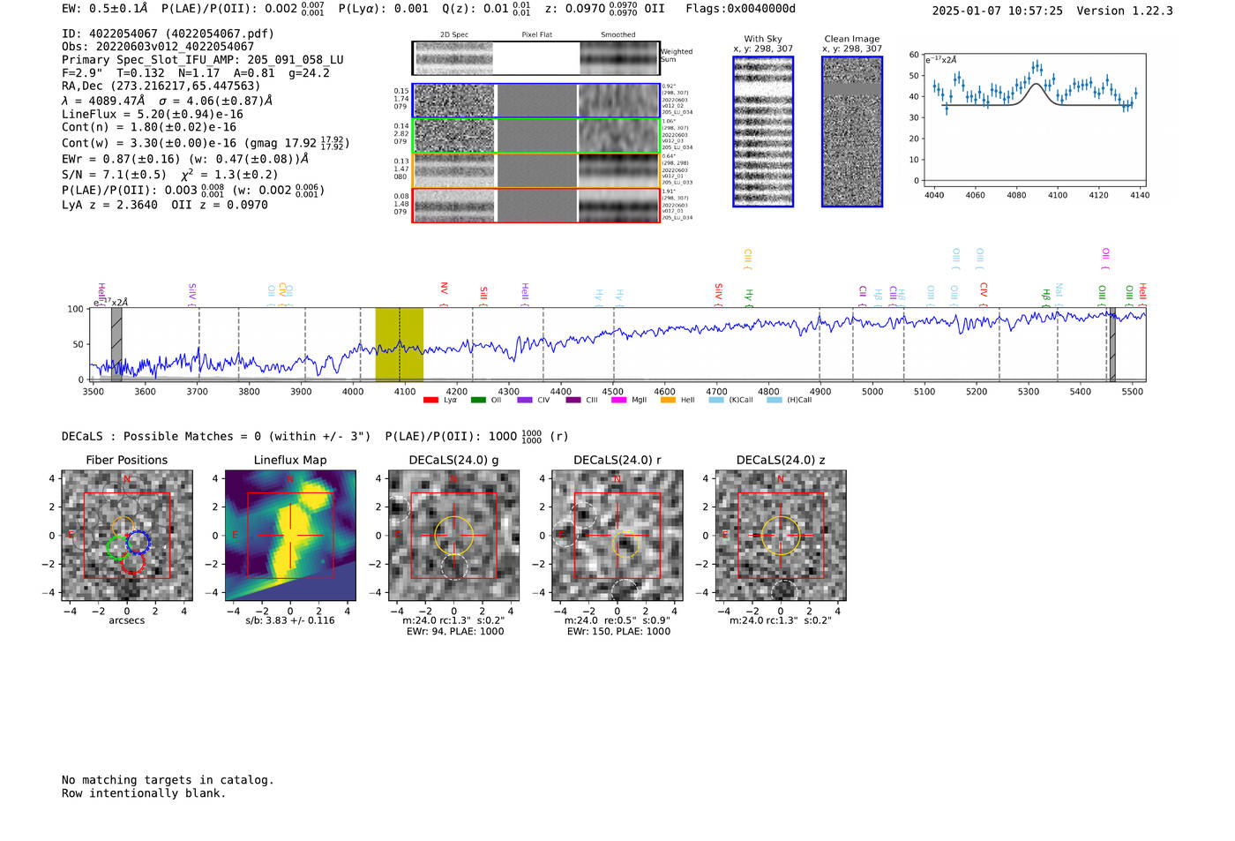Click the yellow aperture circle in DECaLS g

point(453,535)
